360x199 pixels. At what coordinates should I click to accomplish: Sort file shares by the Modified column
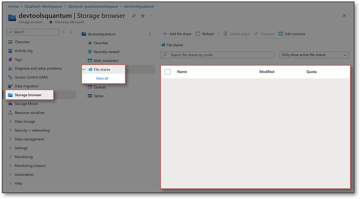click(267, 72)
